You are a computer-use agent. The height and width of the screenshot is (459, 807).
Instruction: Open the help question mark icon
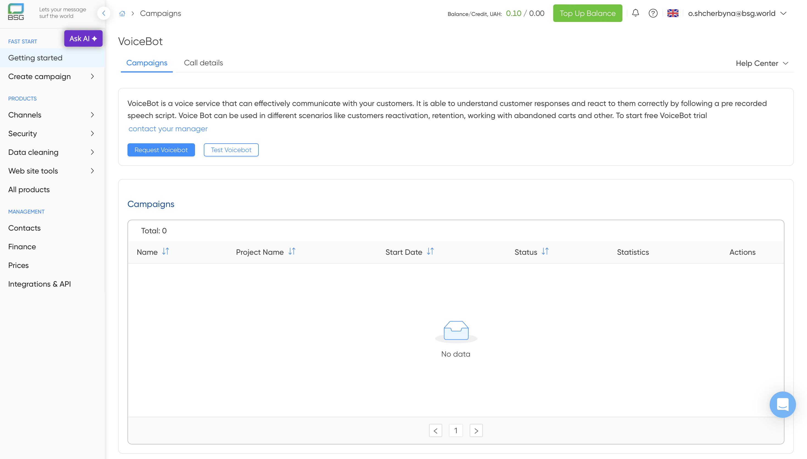[x=653, y=13]
